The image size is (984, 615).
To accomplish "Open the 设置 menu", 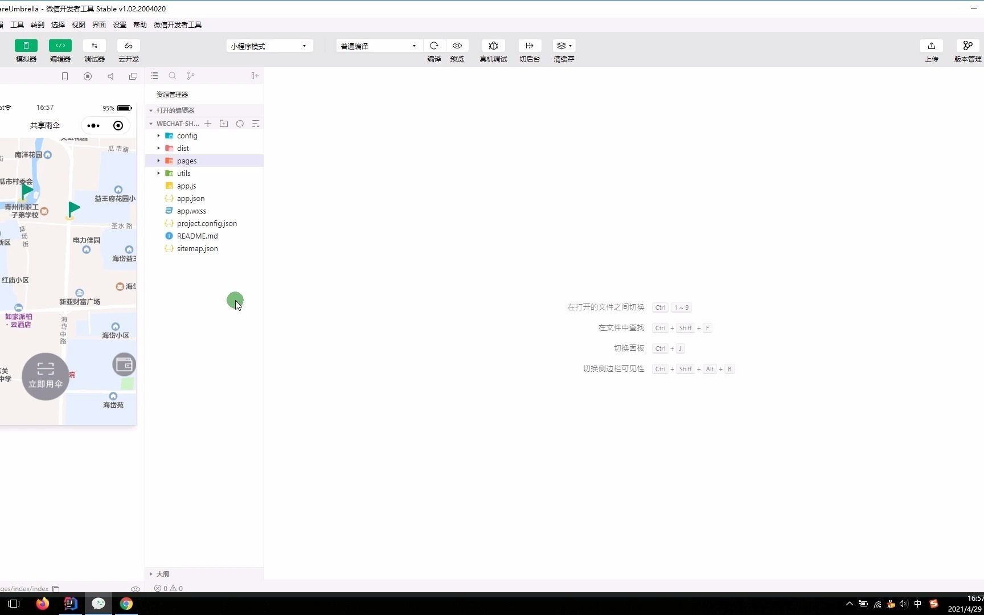I will (x=120, y=25).
